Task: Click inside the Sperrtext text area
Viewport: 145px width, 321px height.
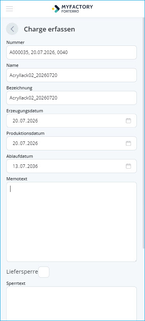Action: coord(72,304)
